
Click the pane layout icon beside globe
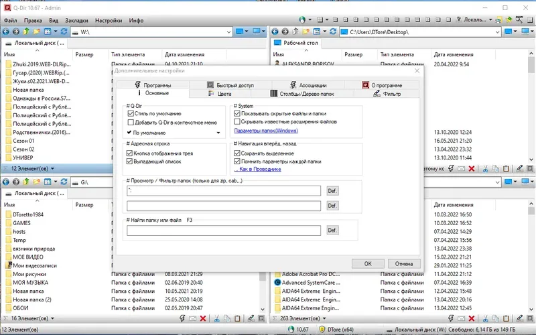[320, 20]
